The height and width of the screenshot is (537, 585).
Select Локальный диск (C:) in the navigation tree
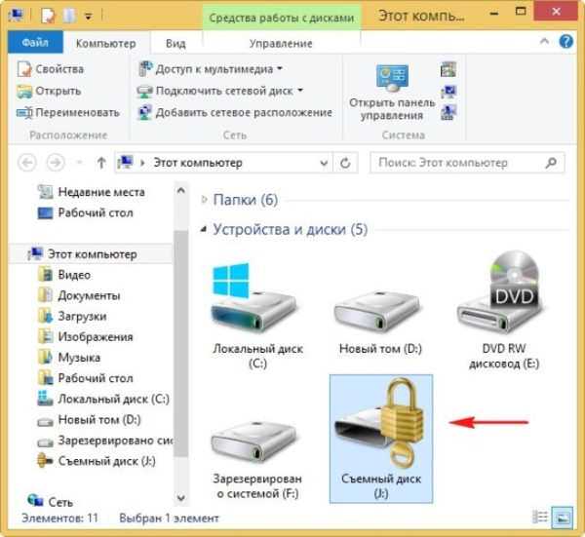pyautogui.click(x=103, y=399)
